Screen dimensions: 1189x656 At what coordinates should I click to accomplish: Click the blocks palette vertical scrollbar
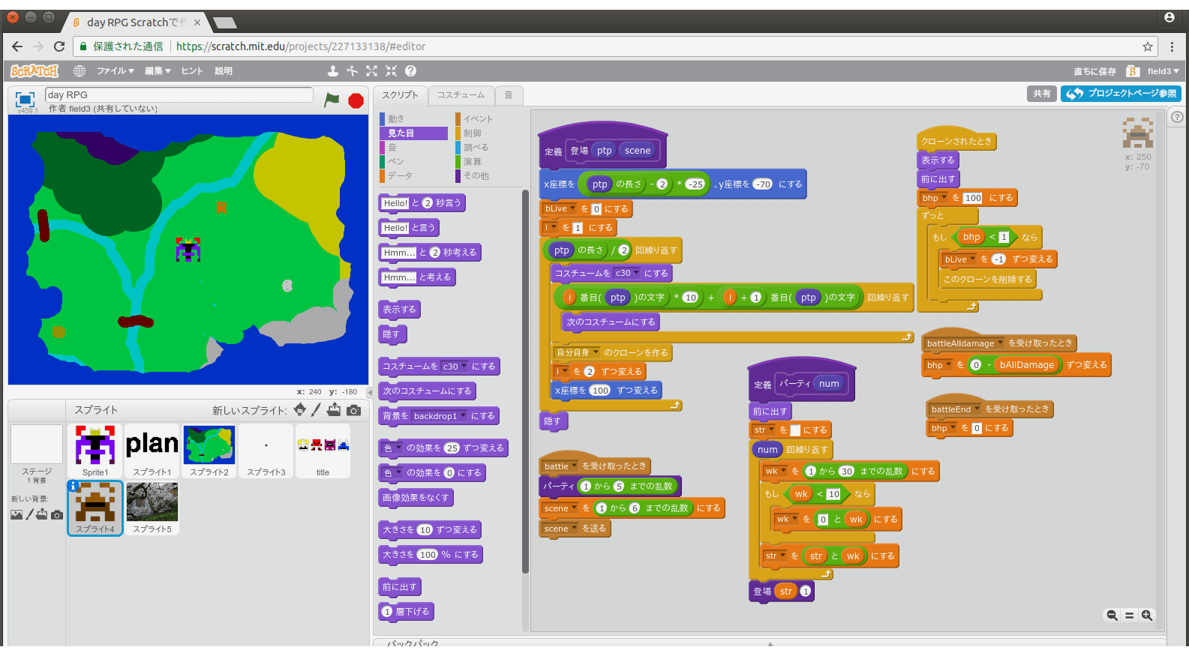525,382
